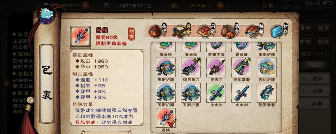Select the 碎月重刀 +5 blade item
336x134 pixels.
point(191,67)
